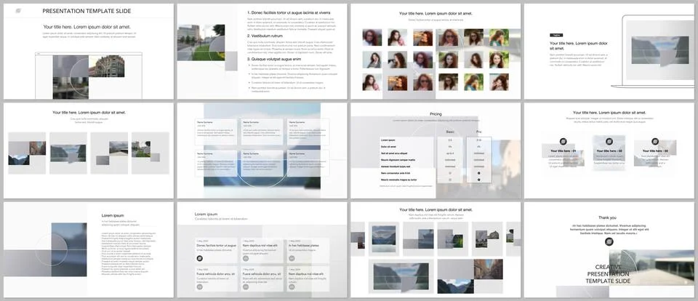Click the laptop screen lake image
The width and height of the screenshot is (698, 301).
pyautogui.click(x=659, y=50)
